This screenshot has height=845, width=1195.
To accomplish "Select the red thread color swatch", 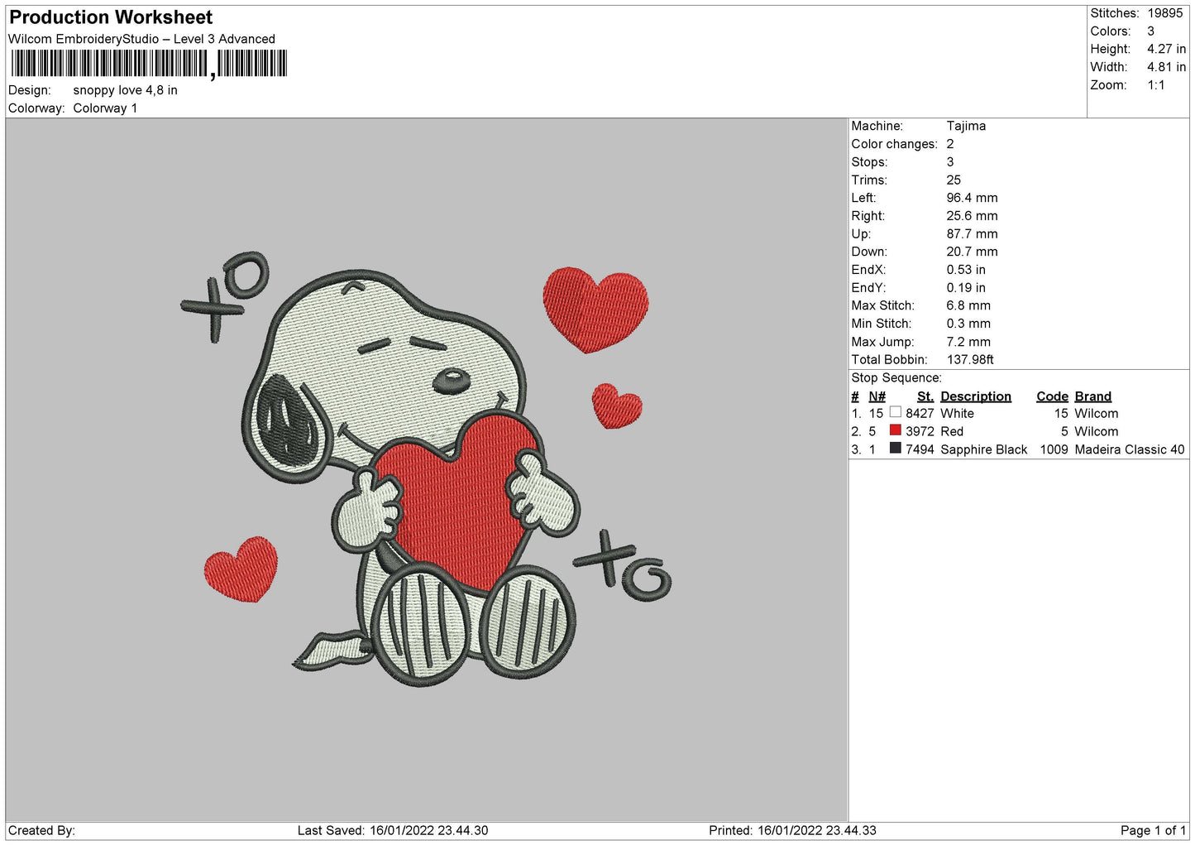I will tap(895, 430).
